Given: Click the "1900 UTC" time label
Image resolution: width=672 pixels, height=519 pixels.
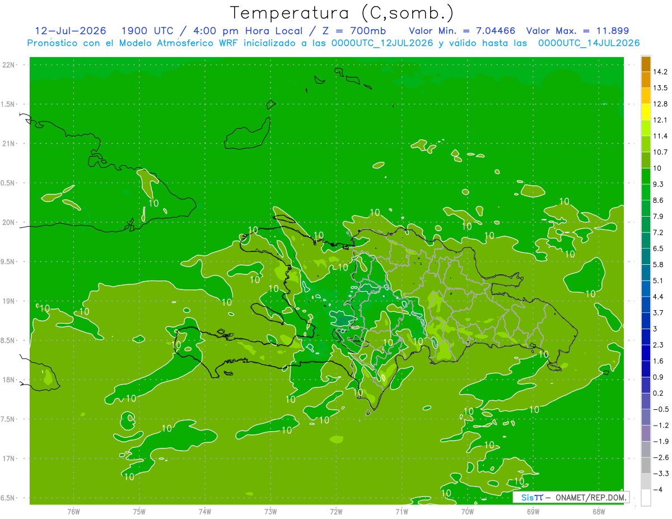Looking at the screenshot, I should [x=148, y=31].
